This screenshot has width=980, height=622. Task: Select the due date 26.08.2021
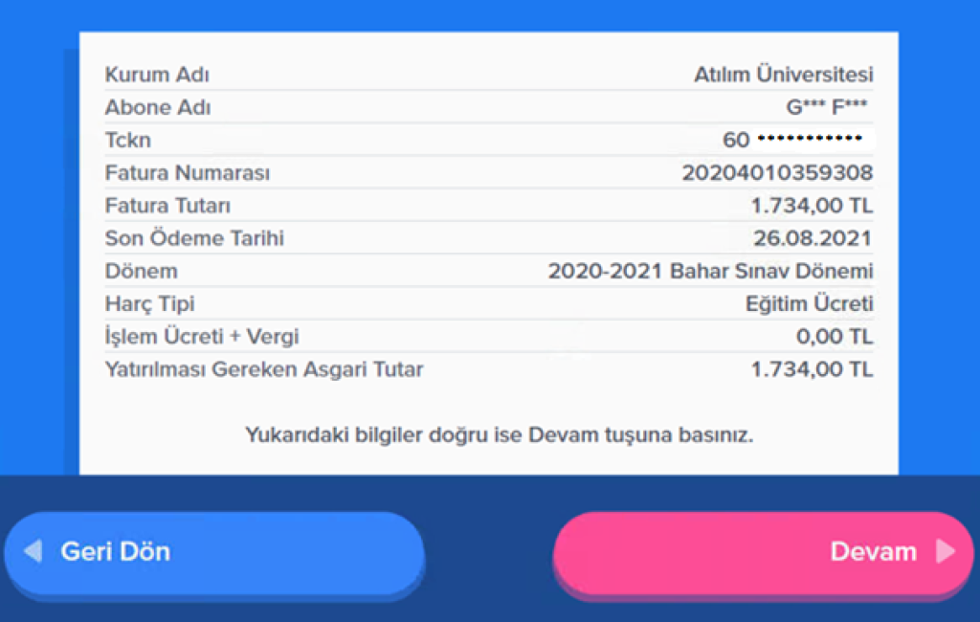[813, 238]
